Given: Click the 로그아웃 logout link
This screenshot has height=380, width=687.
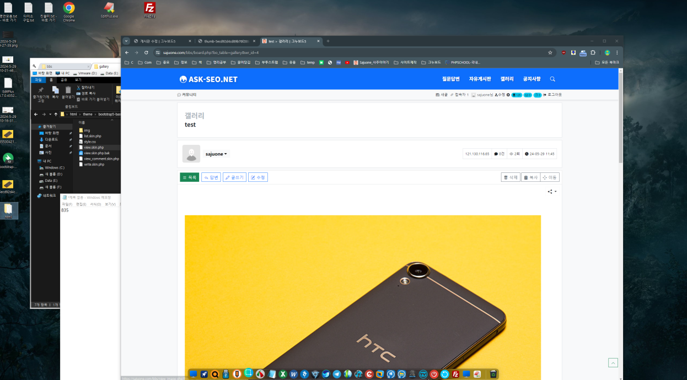Looking at the screenshot, I should click(552, 95).
